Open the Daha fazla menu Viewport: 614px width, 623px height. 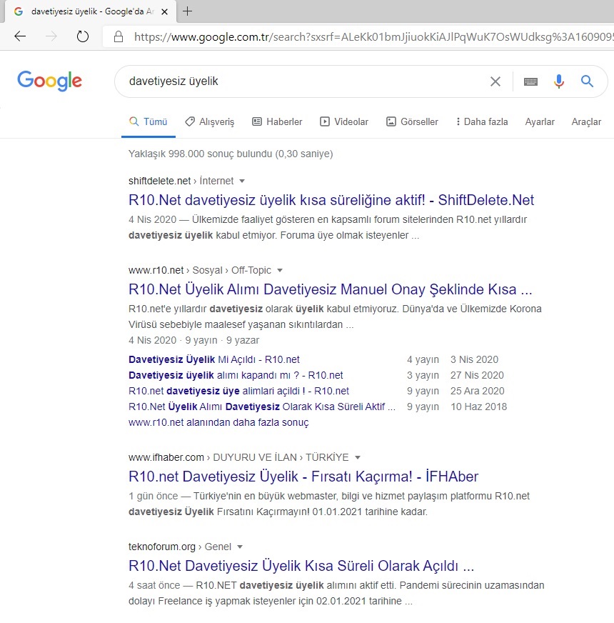482,121
